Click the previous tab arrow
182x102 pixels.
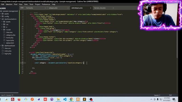[x=21, y=8]
